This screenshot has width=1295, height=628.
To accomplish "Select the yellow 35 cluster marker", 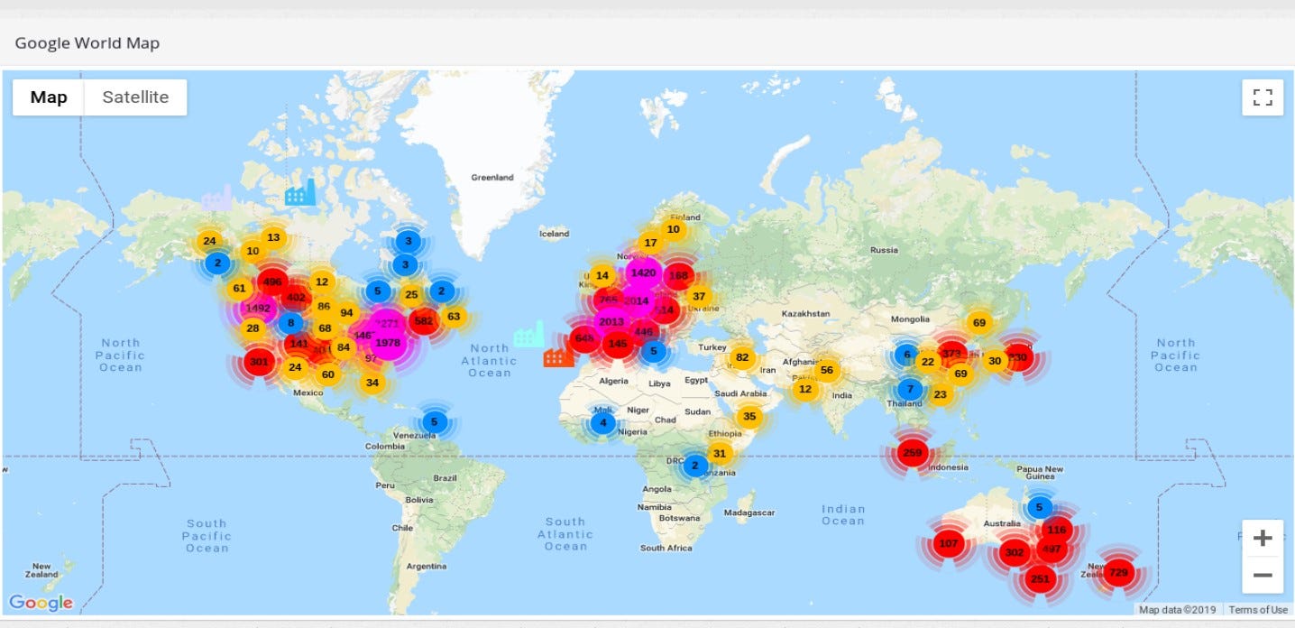I will (x=749, y=417).
